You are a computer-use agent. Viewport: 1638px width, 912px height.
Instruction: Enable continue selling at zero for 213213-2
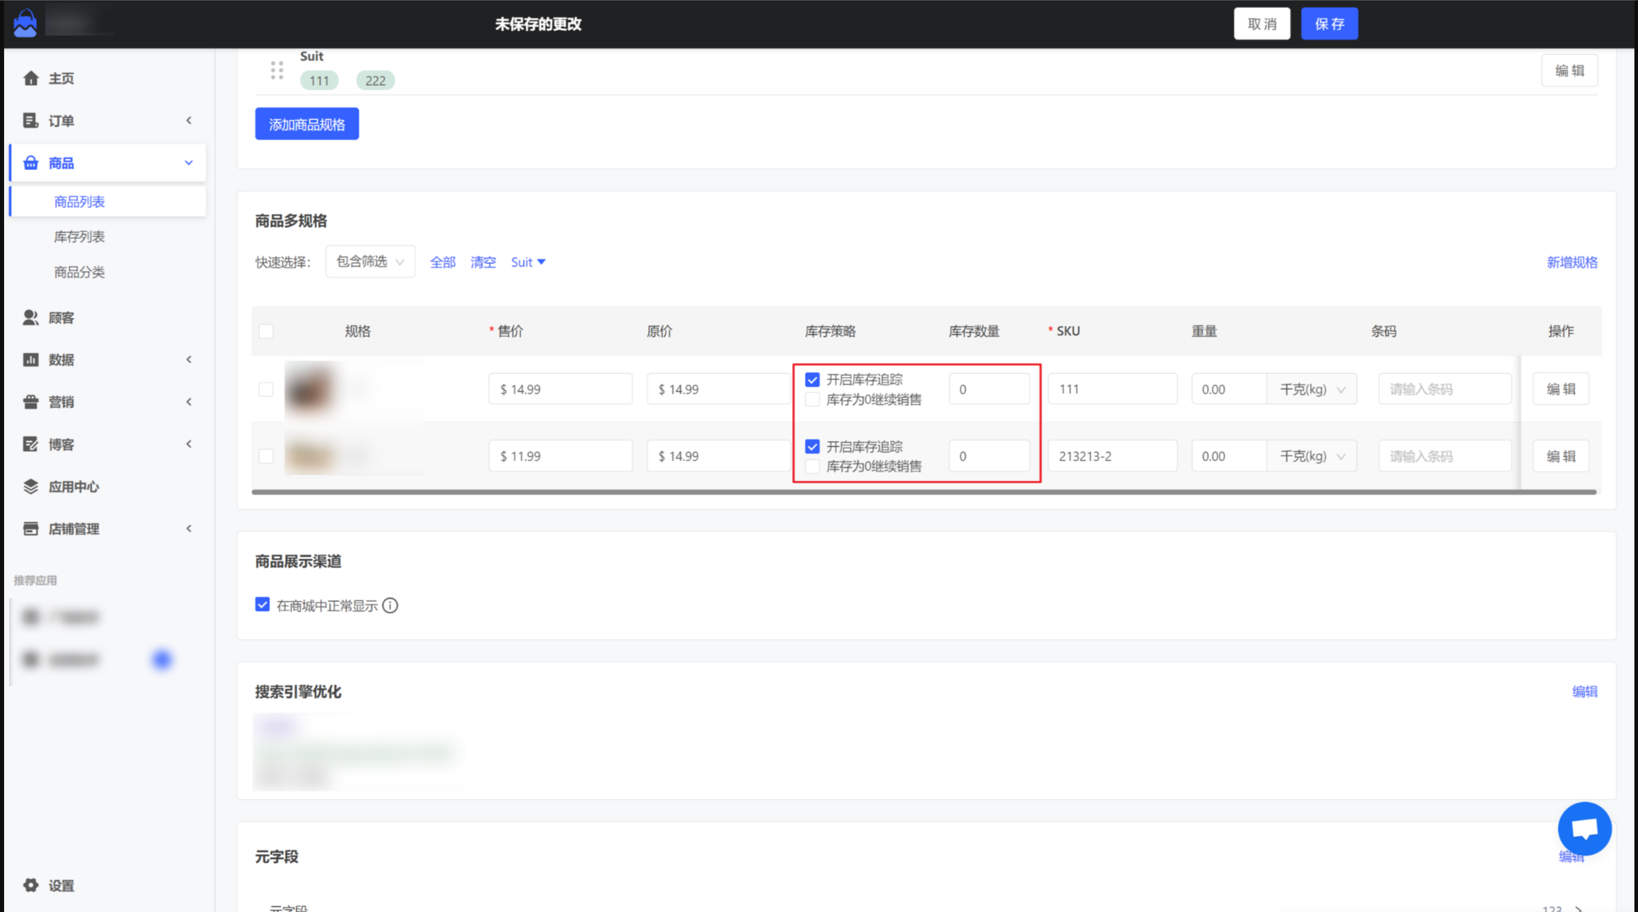(812, 466)
